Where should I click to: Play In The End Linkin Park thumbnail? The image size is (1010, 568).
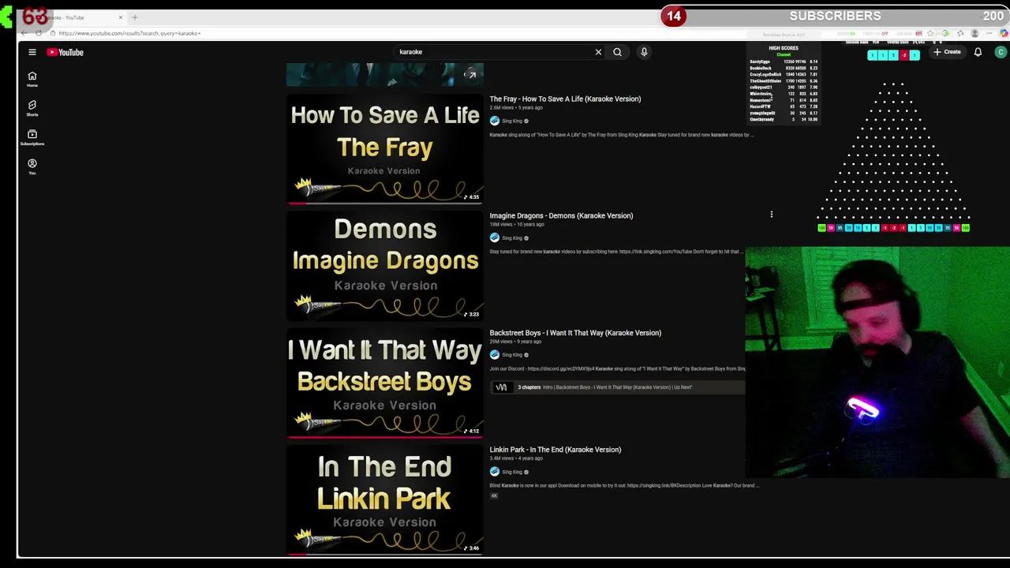[x=385, y=499]
